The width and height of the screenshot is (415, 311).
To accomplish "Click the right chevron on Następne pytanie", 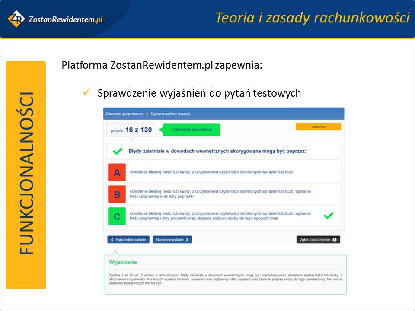I will coord(187,239).
